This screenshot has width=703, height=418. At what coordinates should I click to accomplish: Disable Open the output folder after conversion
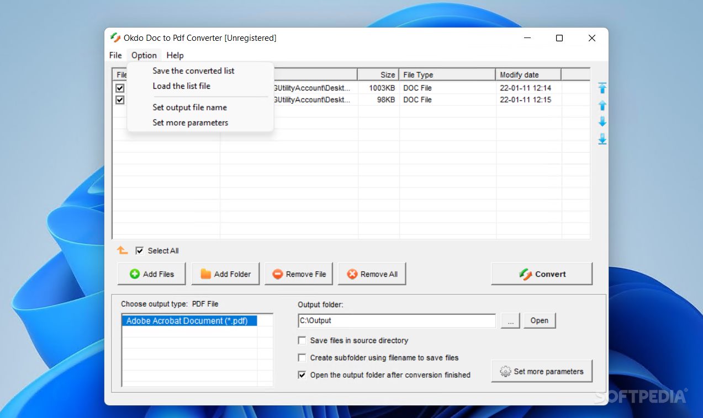click(302, 374)
